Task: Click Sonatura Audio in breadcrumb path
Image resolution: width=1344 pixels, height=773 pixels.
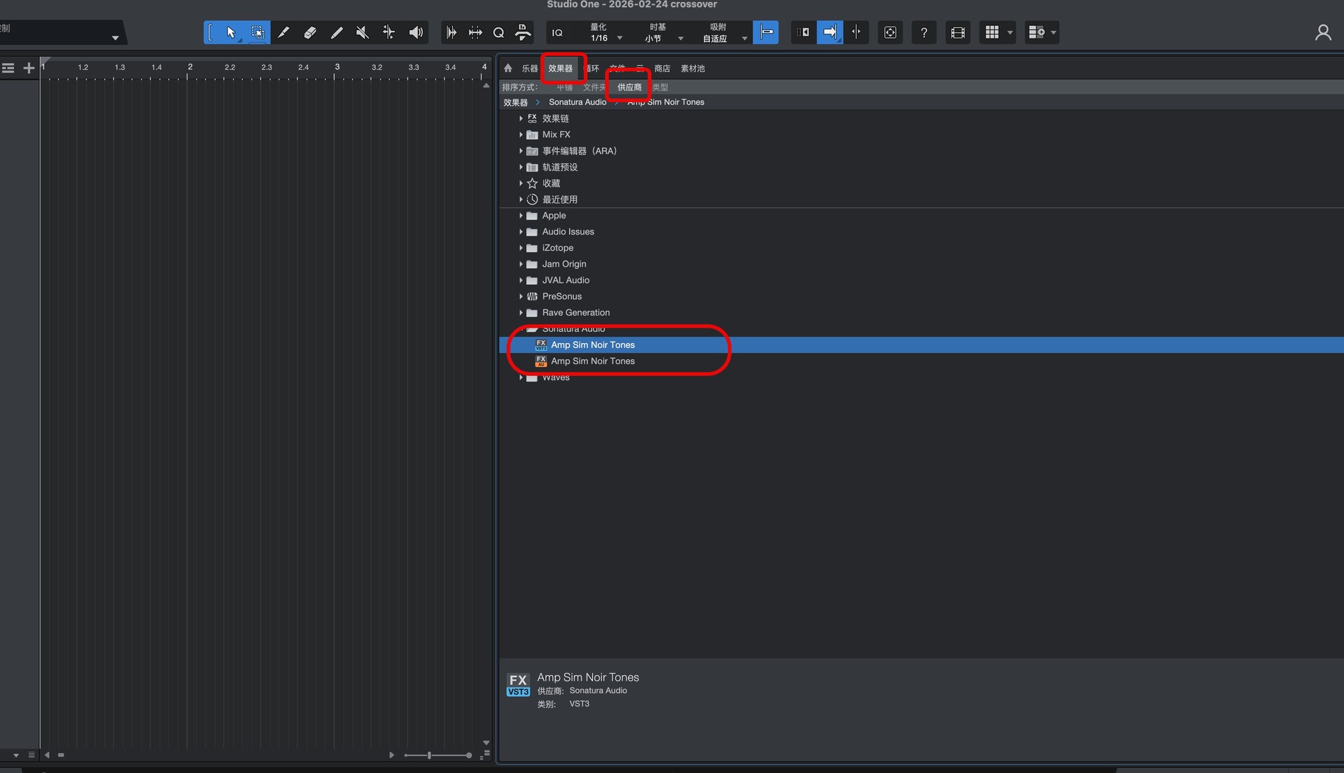Action: pos(577,102)
